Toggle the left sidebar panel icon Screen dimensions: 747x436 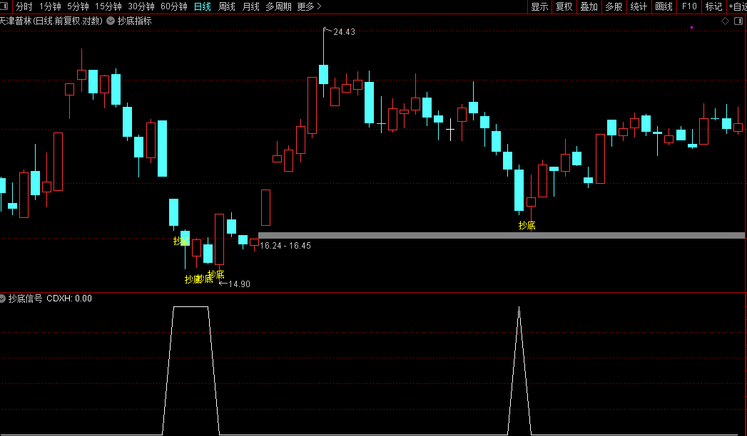[4, 6]
